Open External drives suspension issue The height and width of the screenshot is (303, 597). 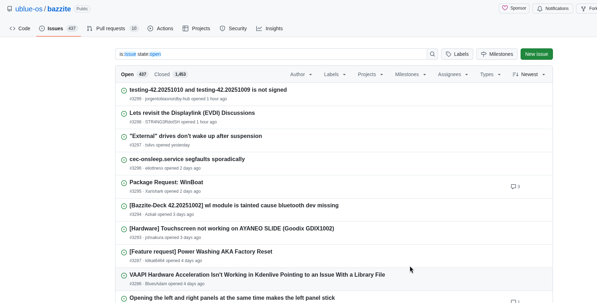[195, 136]
